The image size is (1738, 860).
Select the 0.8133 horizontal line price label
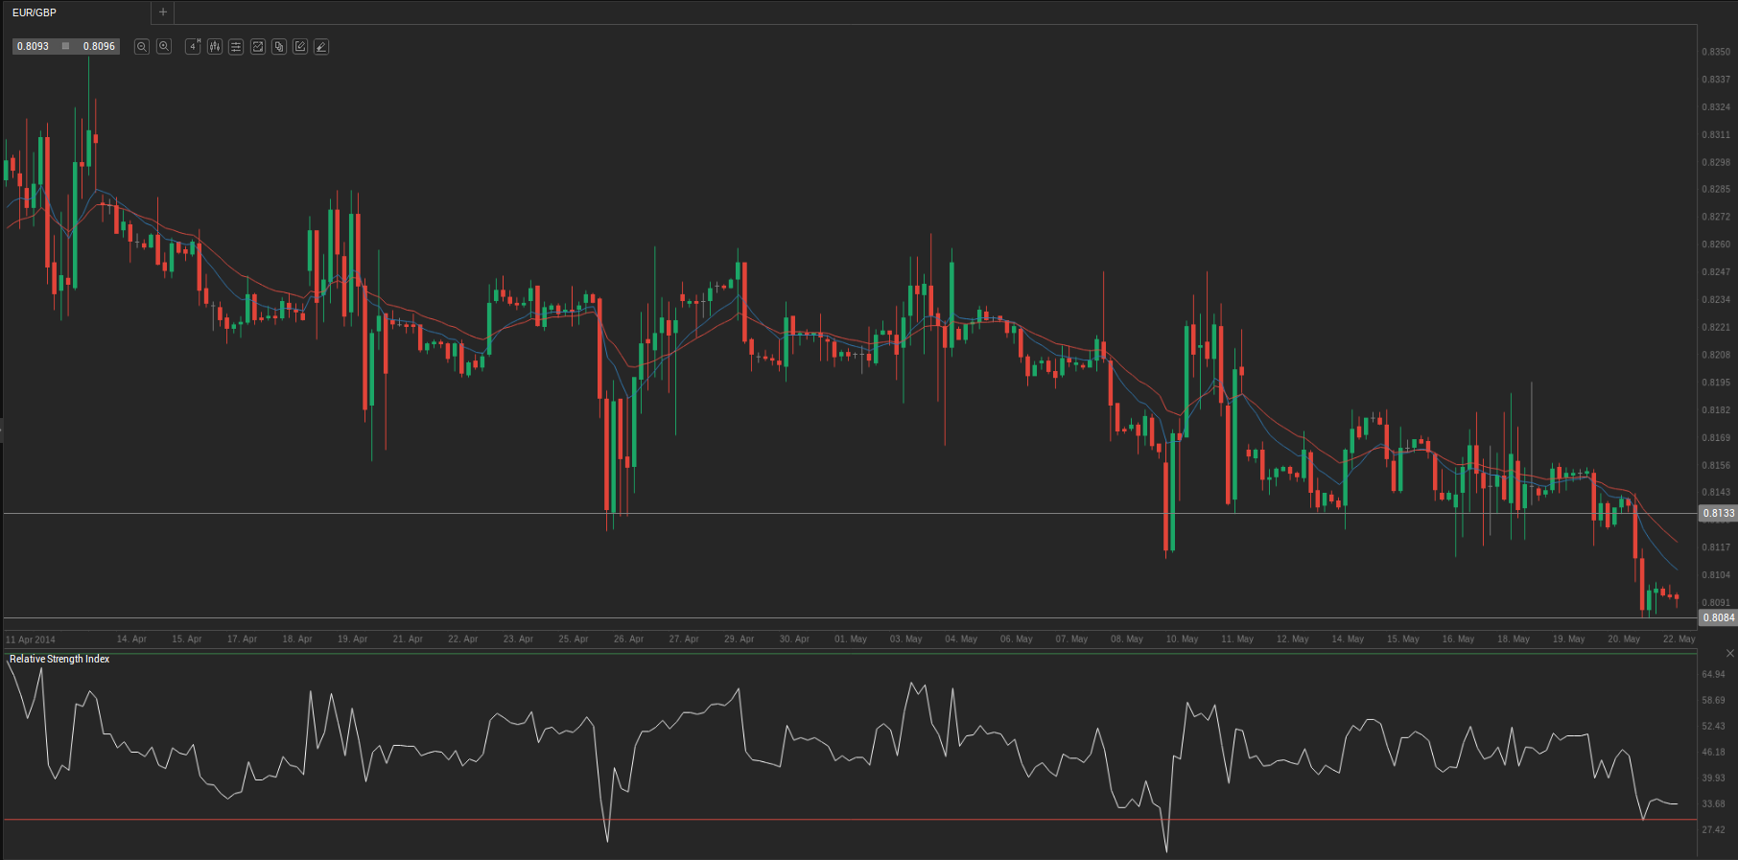pos(1717,513)
